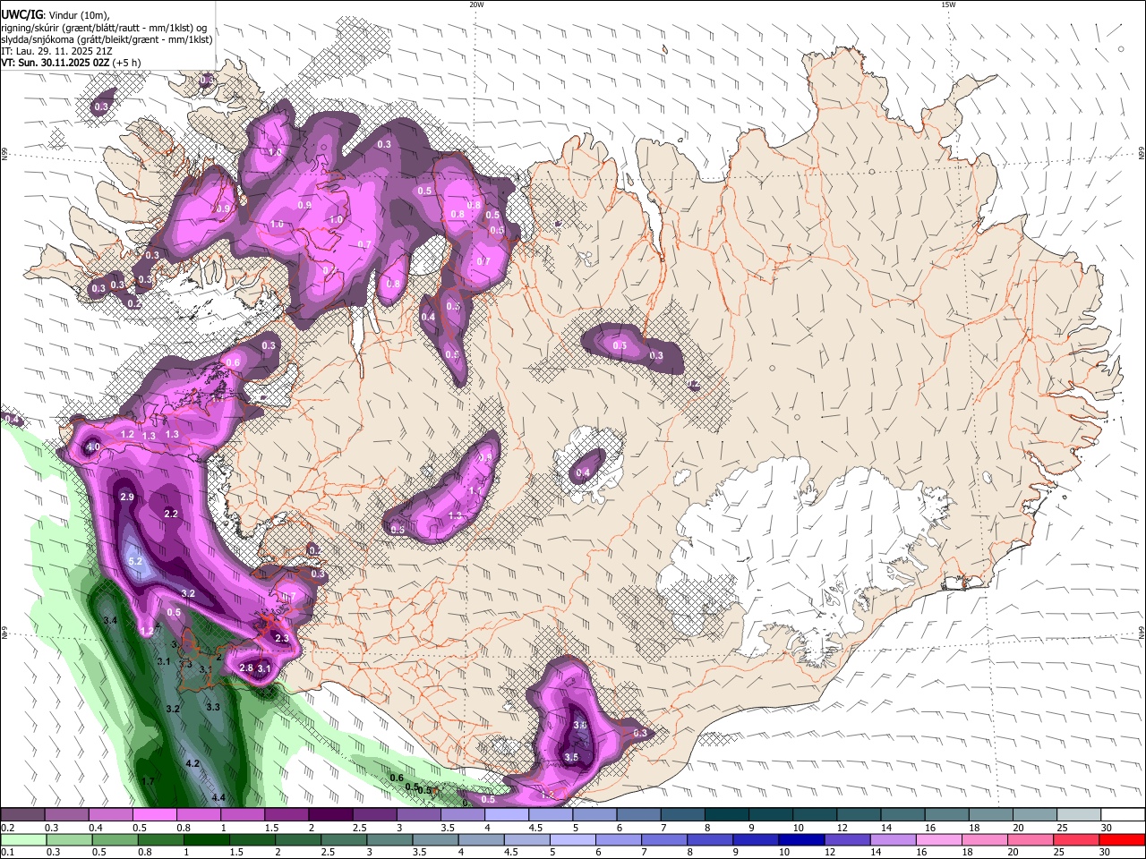
Task: Select the lavender snow swatch labeled 4
Action: [x=506, y=815]
